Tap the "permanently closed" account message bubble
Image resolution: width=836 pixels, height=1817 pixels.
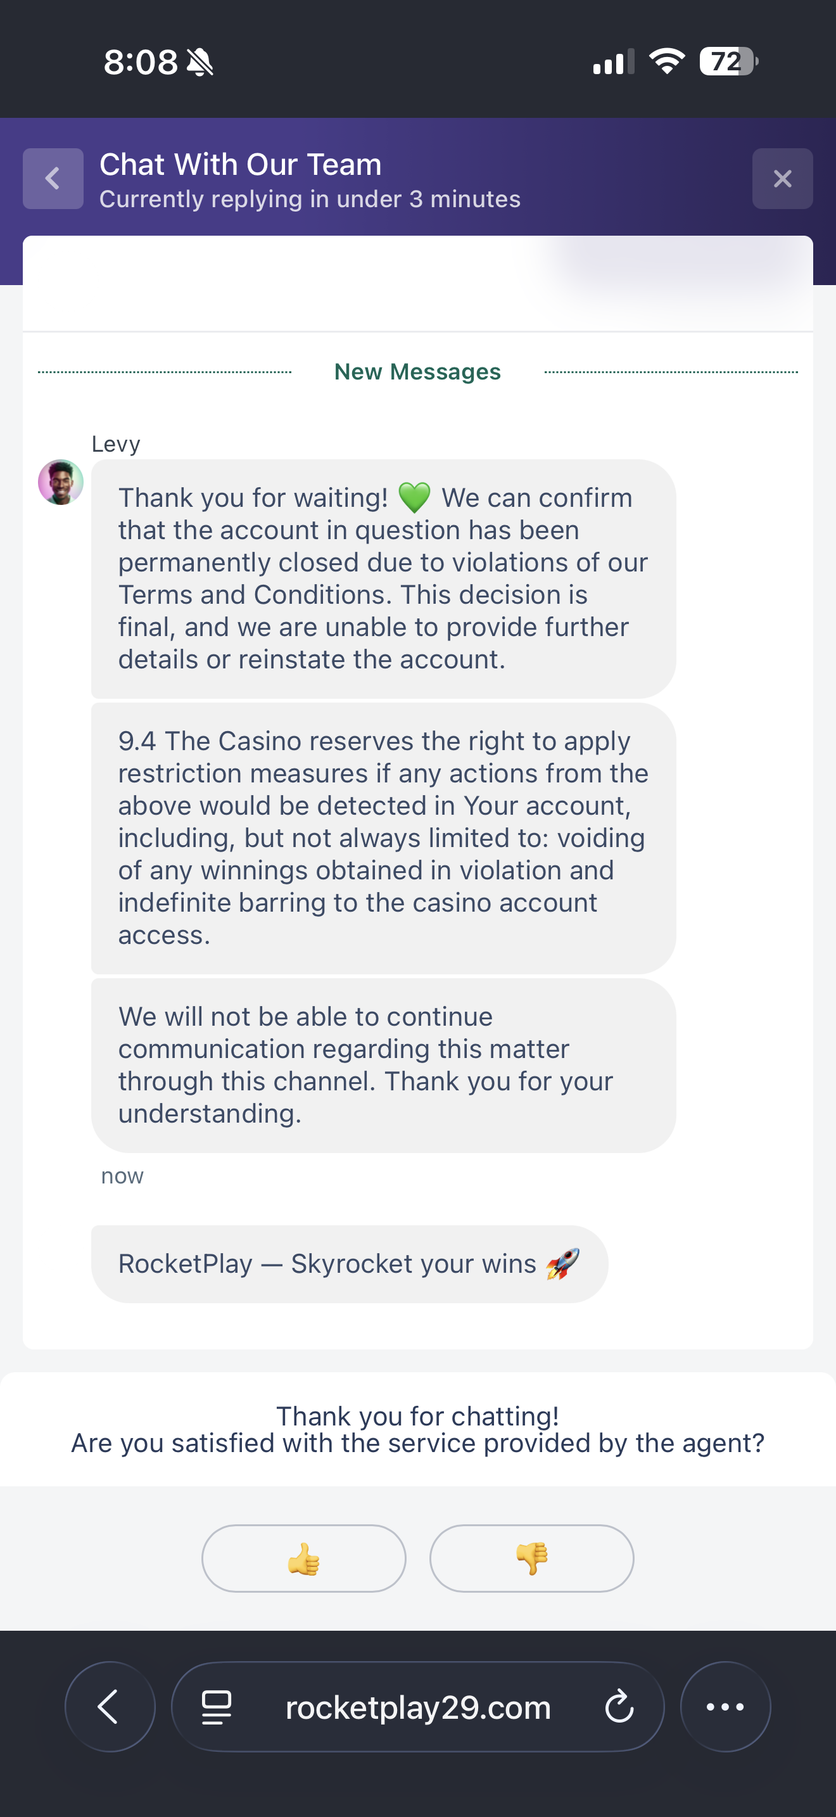pos(383,578)
